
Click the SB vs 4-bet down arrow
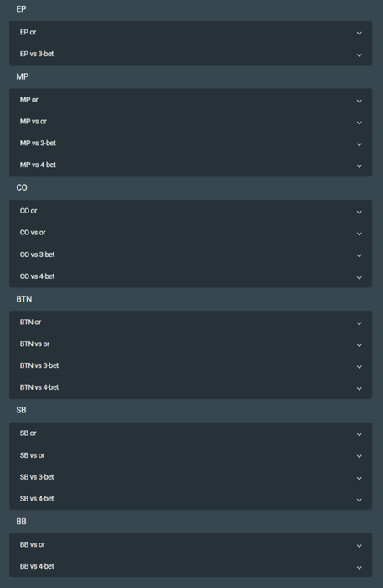click(x=359, y=500)
